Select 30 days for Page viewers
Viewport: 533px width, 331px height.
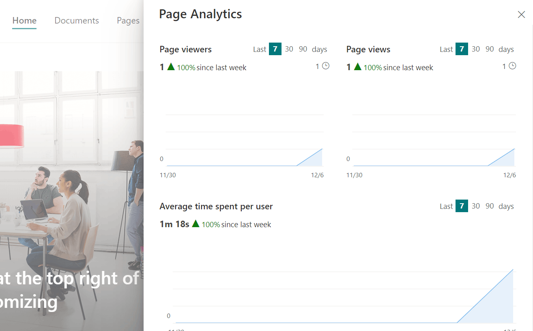tap(289, 49)
